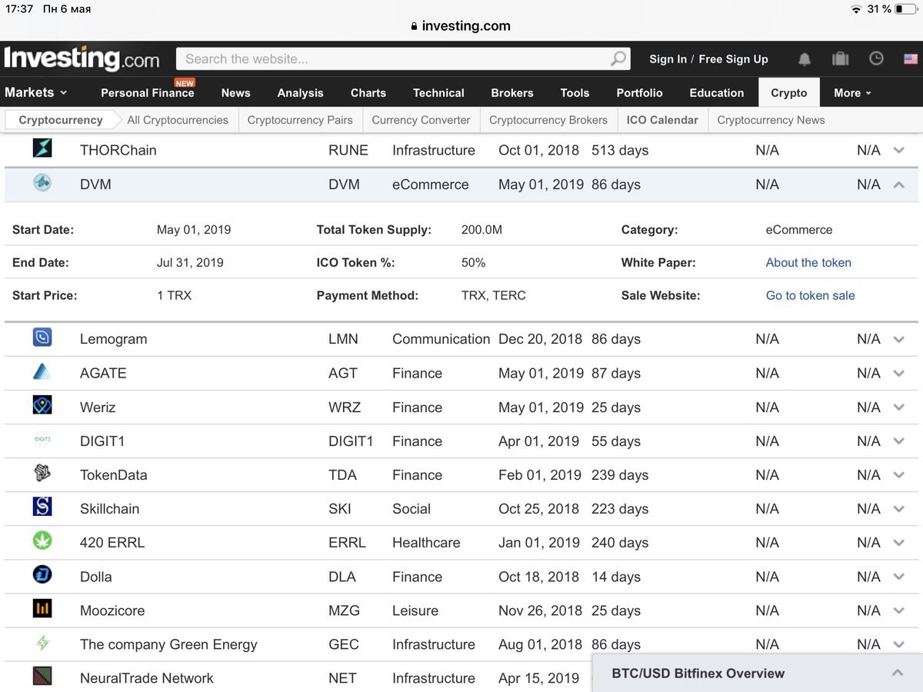Open the Markets dropdown menu
The height and width of the screenshot is (692, 923).
(36, 92)
